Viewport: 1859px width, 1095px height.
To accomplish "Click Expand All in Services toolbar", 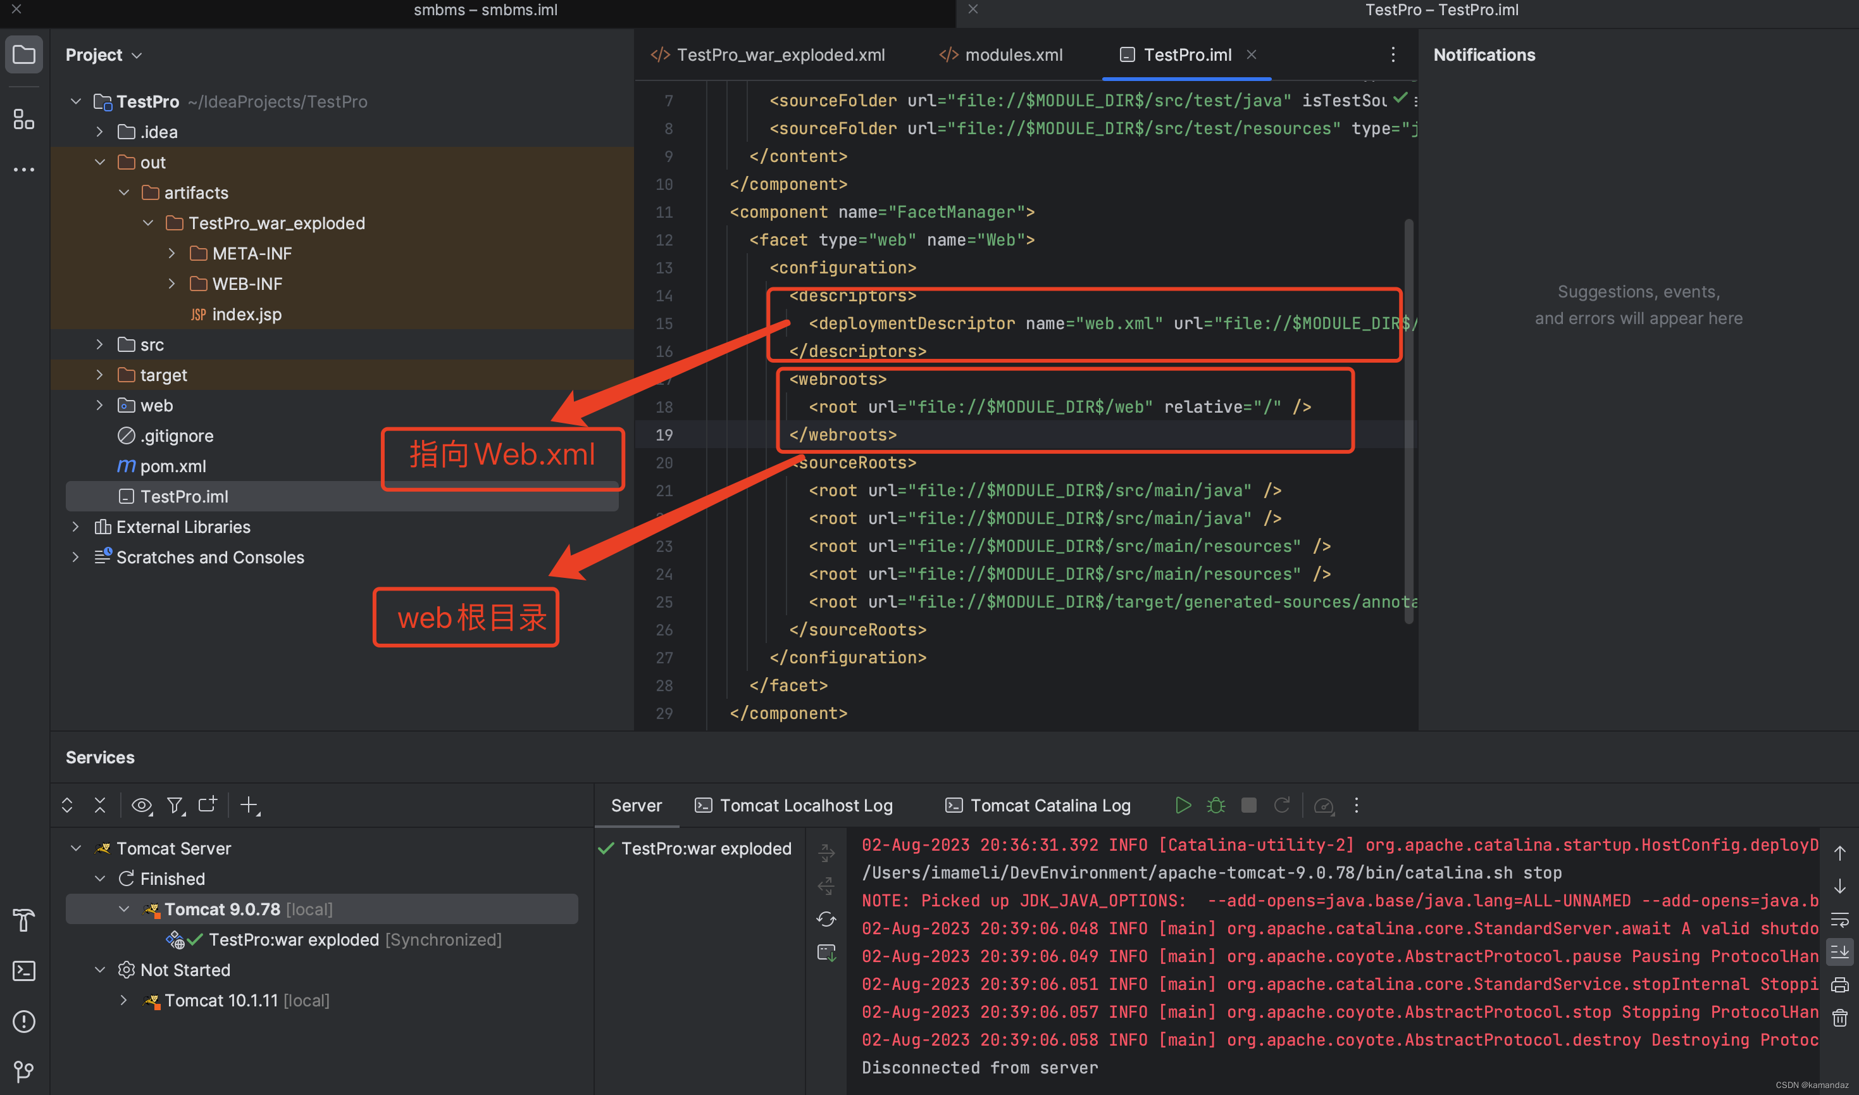I will click(67, 805).
